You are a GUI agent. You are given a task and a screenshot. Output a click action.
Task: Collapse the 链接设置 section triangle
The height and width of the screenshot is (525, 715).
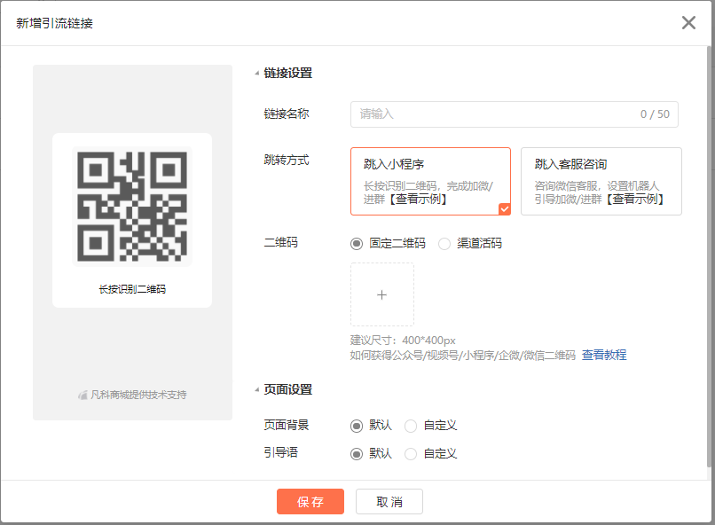pos(256,73)
